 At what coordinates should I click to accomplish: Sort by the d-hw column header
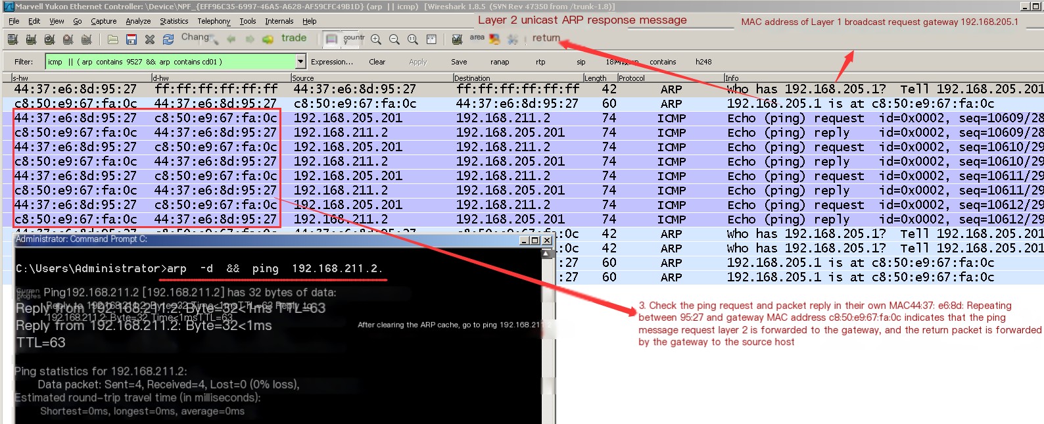[221, 78]
